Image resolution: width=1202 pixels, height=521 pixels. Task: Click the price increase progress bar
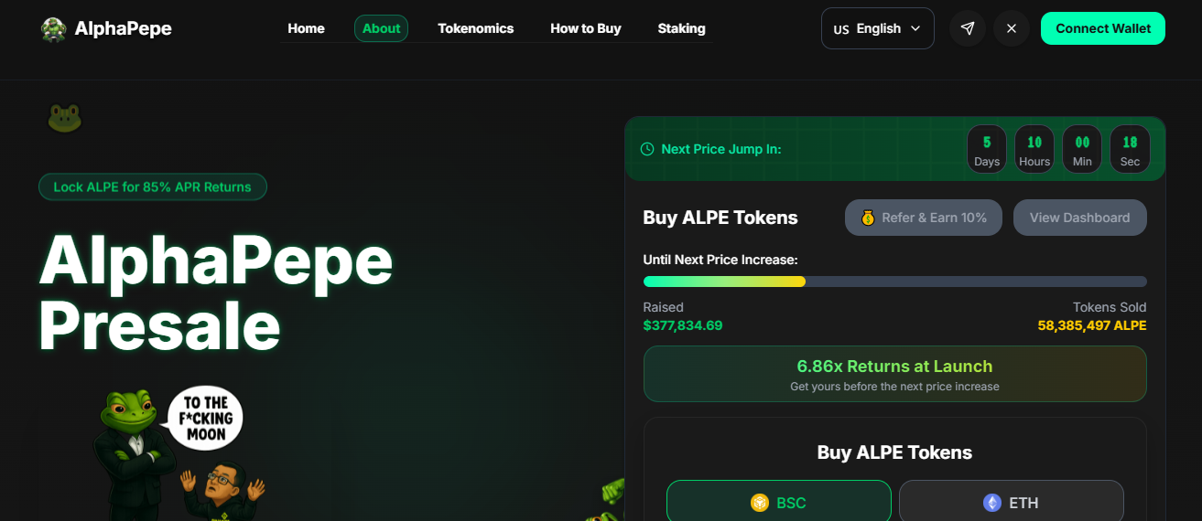[x=894, y=282]
